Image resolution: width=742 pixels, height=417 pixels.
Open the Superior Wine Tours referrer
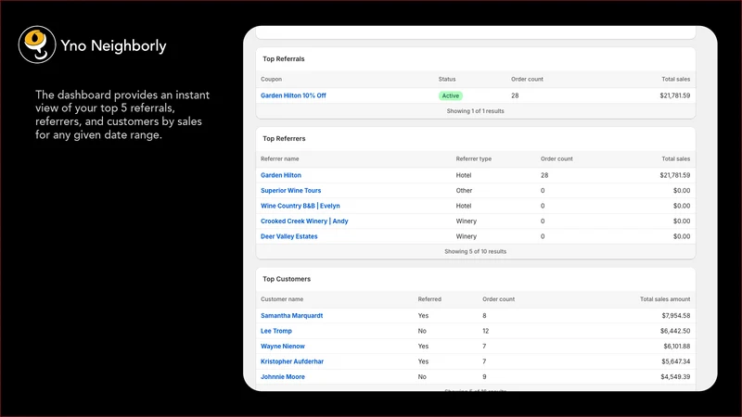click(x=290, y=191)
